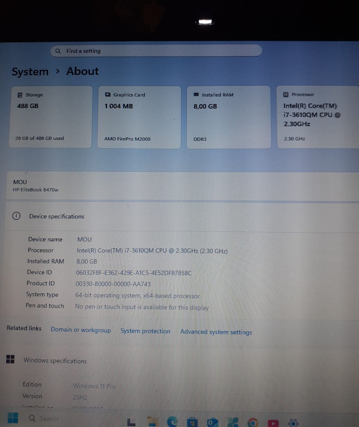
Task: Collapse the Device specifications section
Action: click(181, 216)
